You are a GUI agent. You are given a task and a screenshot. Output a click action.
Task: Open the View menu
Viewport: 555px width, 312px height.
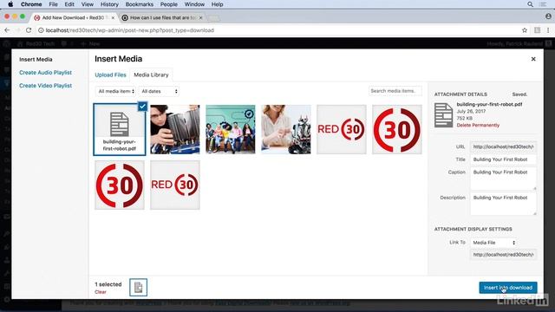tap(87, 4)
